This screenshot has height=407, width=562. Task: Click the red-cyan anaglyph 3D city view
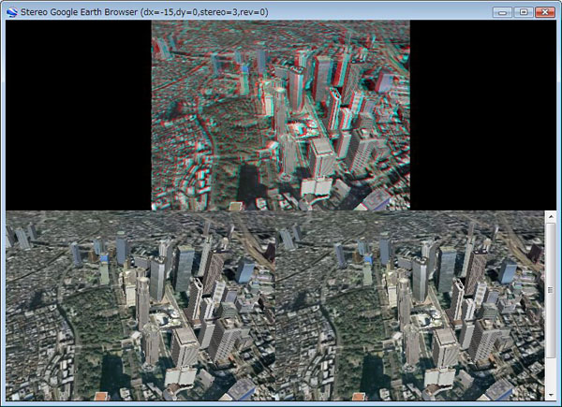[x=281, y=115]
